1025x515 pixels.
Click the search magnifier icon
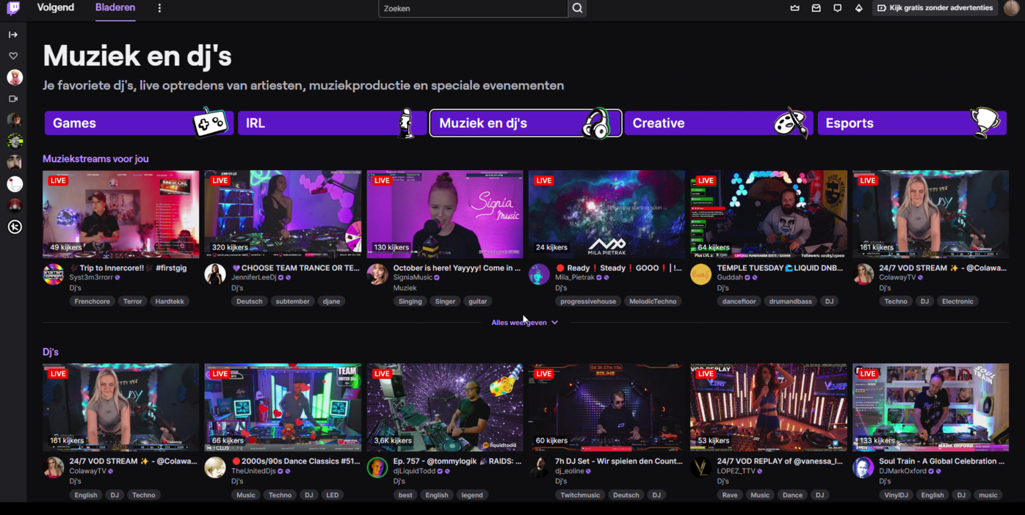[577, 8]
